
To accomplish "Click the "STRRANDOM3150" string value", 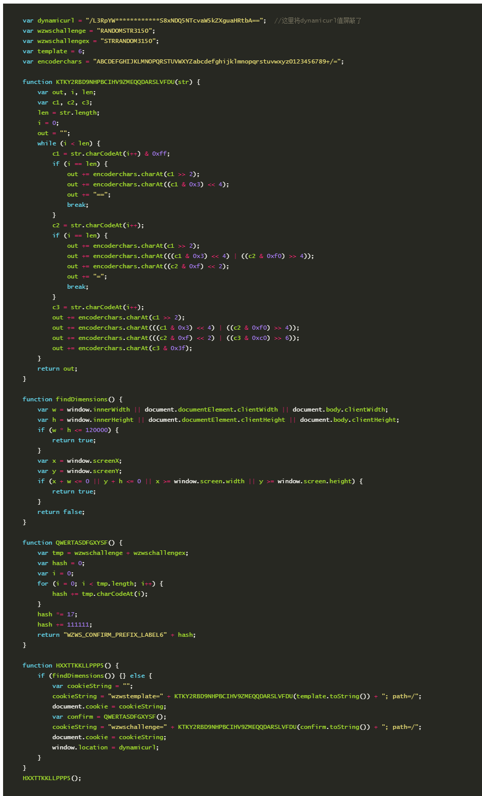I will click(129, 41).
